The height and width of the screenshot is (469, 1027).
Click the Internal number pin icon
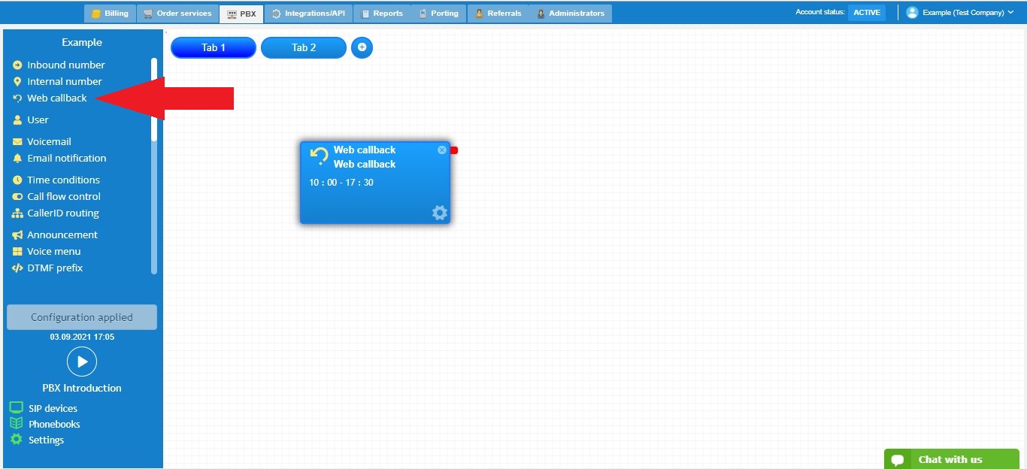pos(18,81)
